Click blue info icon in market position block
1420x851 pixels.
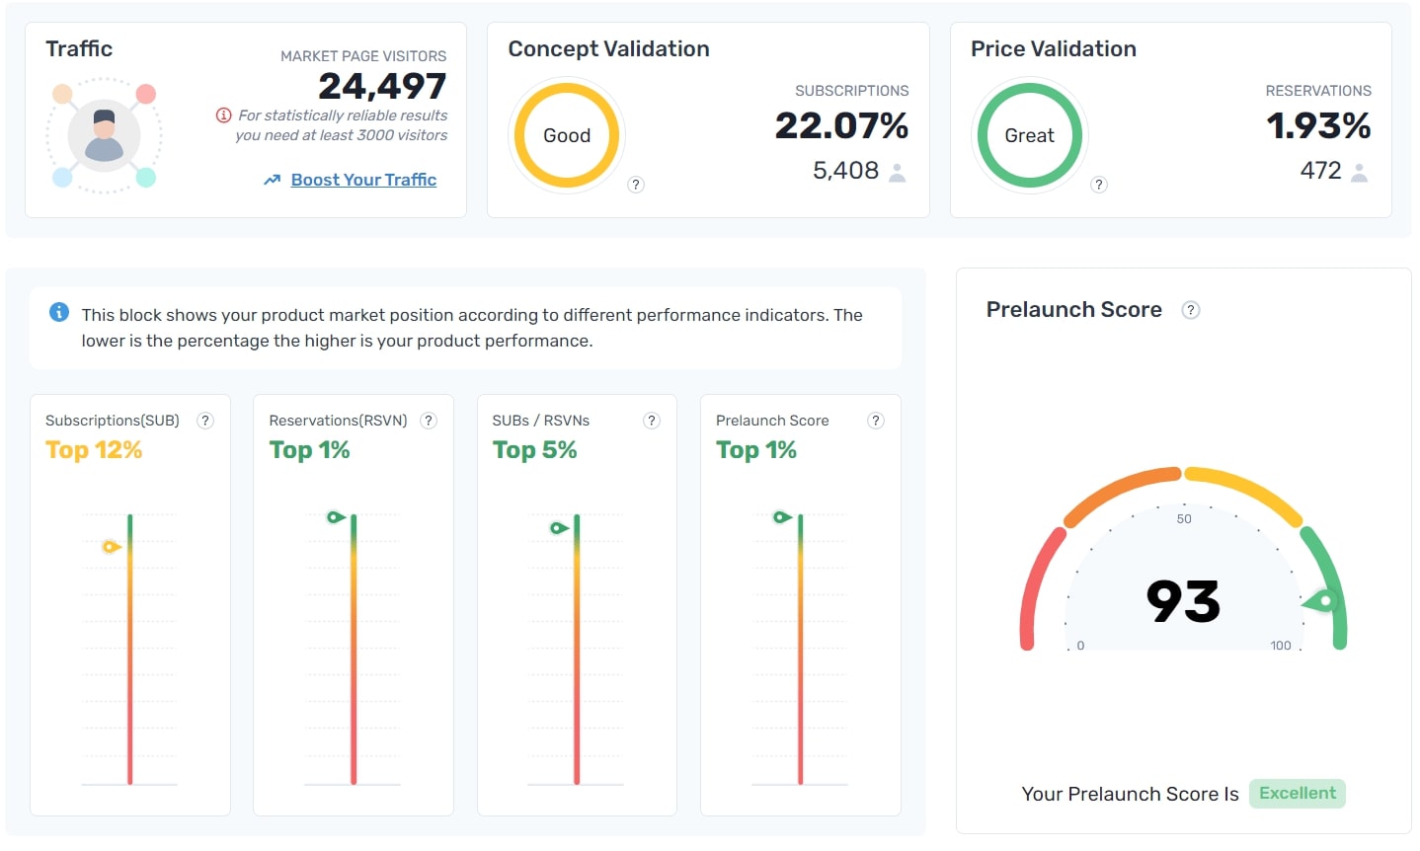[x=58, y=312]
